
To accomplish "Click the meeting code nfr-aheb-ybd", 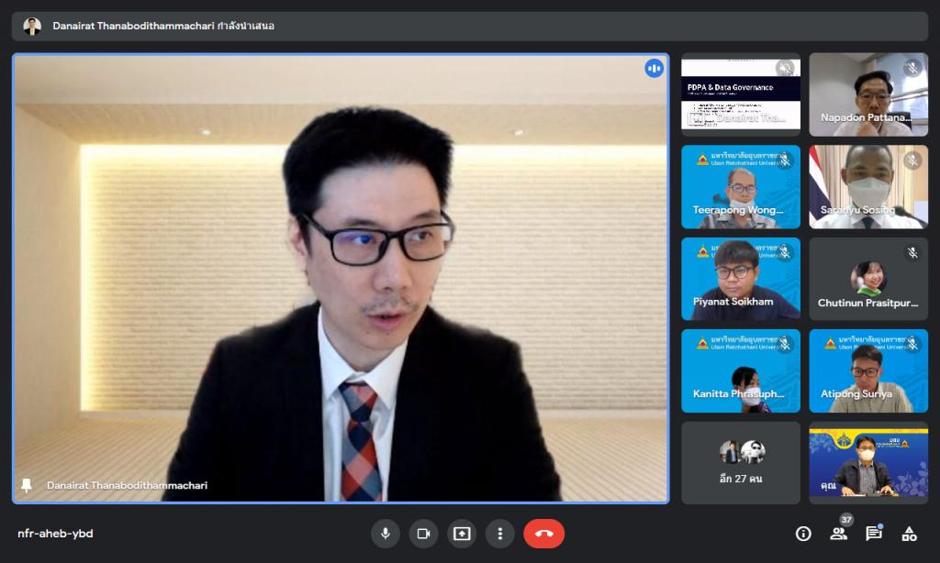I will point(55,534).
